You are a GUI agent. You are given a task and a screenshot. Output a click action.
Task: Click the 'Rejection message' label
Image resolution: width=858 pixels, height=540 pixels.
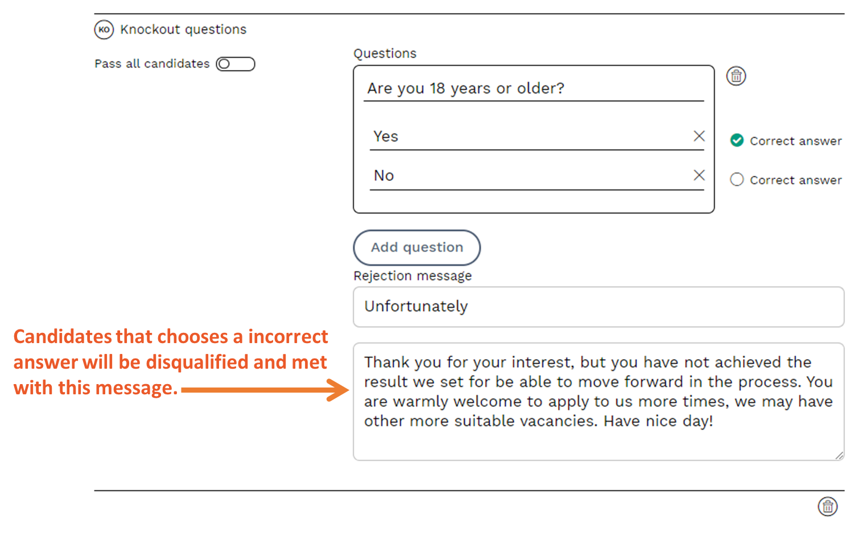[412, 276]
